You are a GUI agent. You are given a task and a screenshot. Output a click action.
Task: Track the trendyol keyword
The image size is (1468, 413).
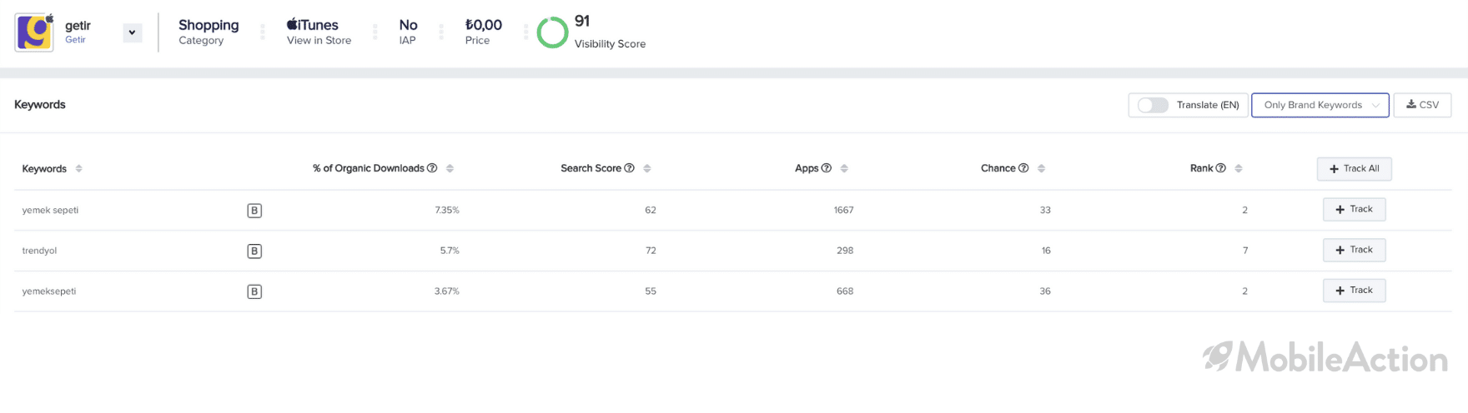(1354, 250)
